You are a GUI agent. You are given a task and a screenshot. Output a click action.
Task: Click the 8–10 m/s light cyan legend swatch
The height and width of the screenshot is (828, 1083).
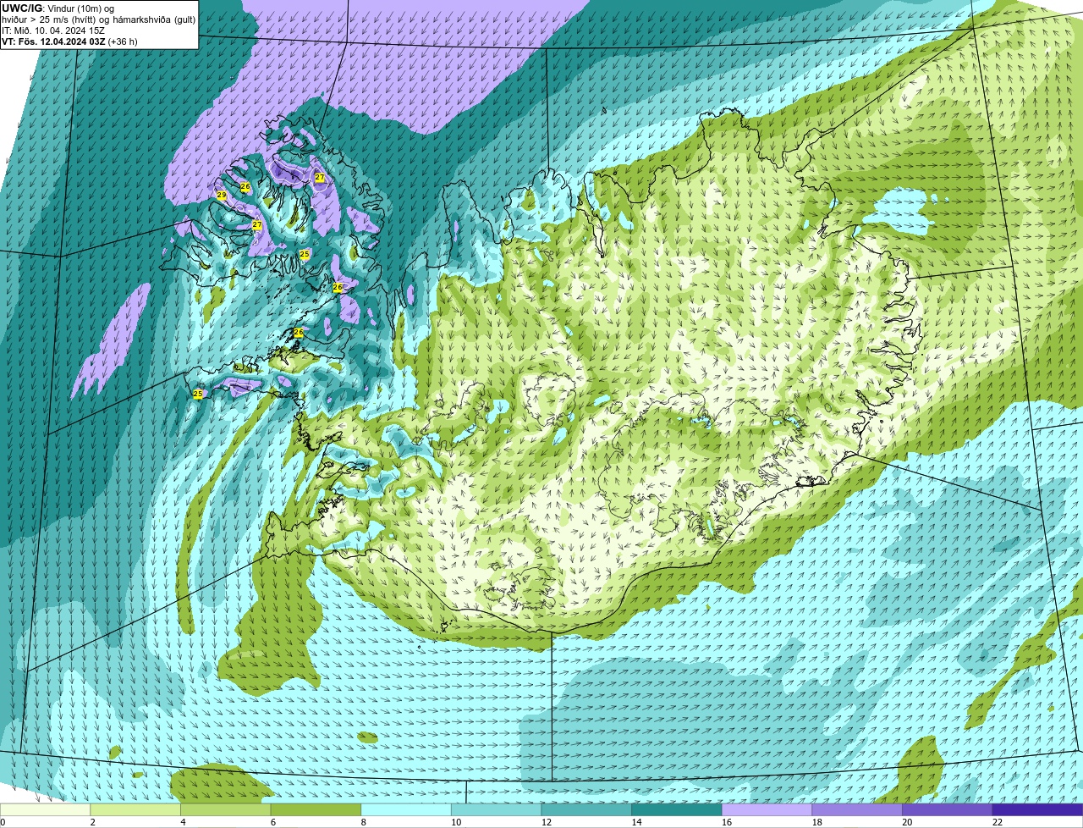pyautogui.click(x=406, y=810)
